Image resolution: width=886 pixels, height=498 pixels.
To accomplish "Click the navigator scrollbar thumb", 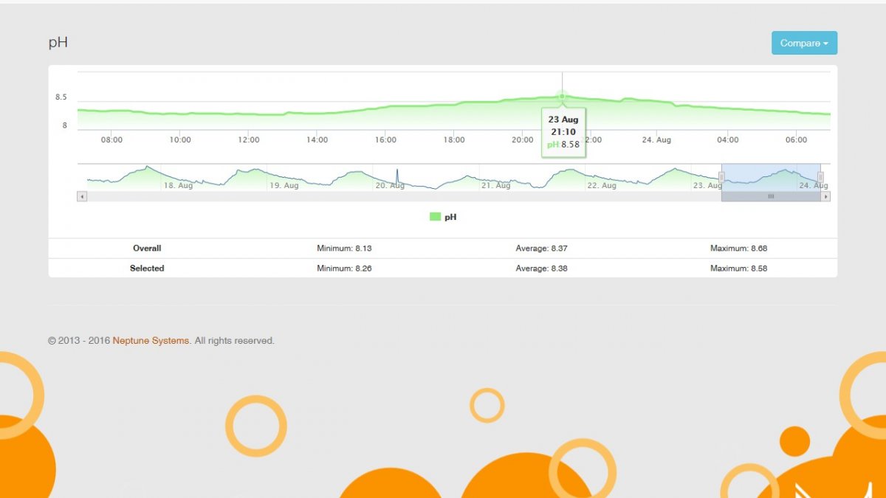I will pyautogui.click(x=771, y=196).
